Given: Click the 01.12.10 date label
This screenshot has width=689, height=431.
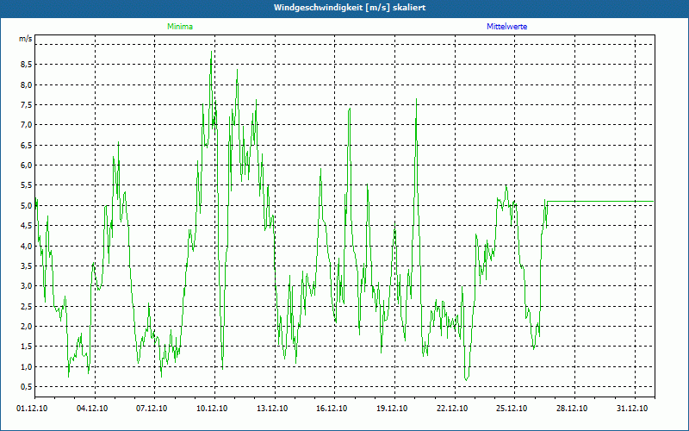Looking at the screenshot, I should (x=32, y=409).
